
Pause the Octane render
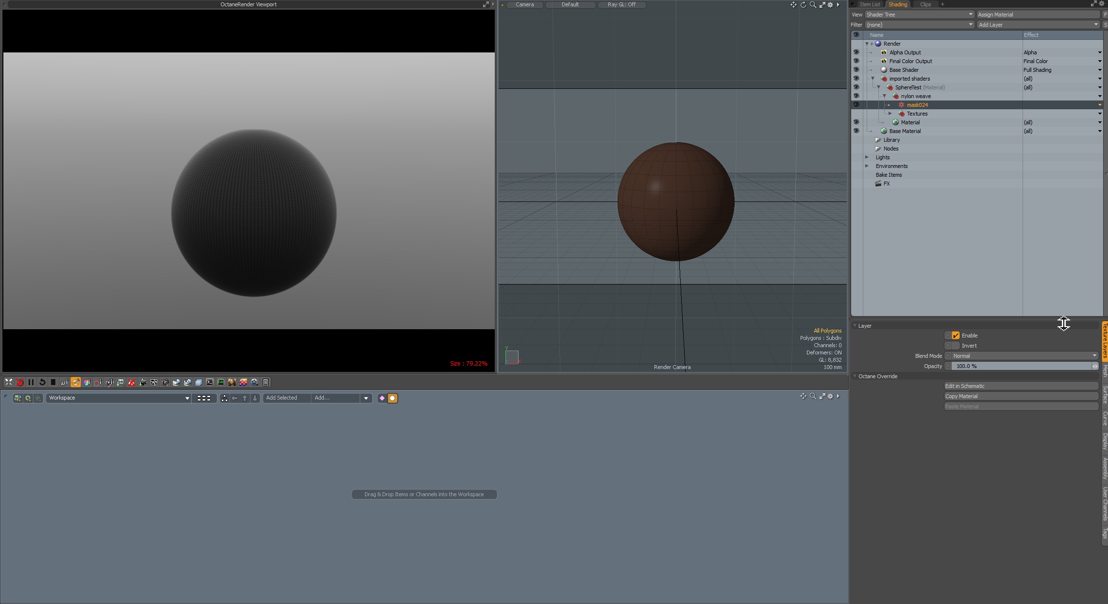(x=31, y=382)
